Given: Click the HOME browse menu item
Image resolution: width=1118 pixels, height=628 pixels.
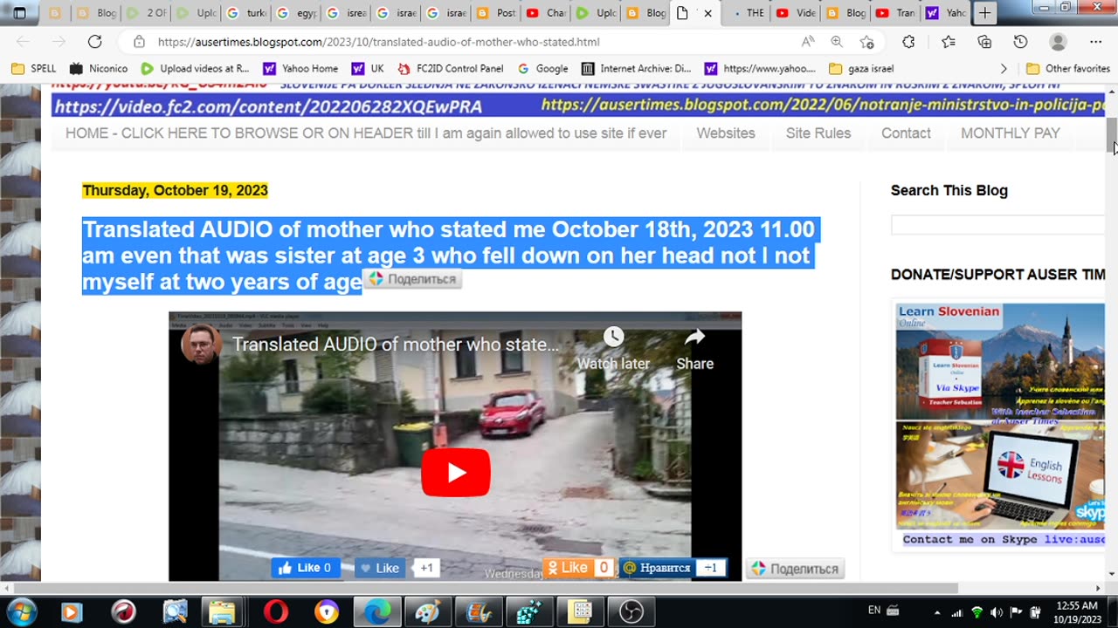Looking at the screenshot, I should pyautogui.click(x=366, y=133).
